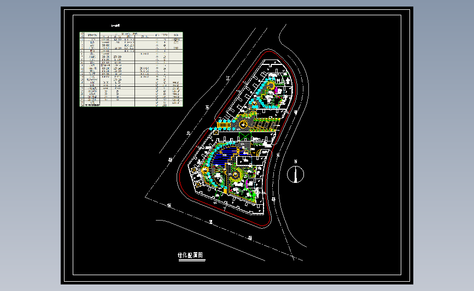Click the 绿化配置图 drawing title

pyautogui.click(x=190, y=255)
